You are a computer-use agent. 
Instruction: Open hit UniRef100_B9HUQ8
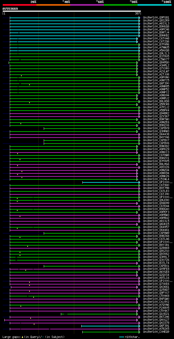coord(156,27)
